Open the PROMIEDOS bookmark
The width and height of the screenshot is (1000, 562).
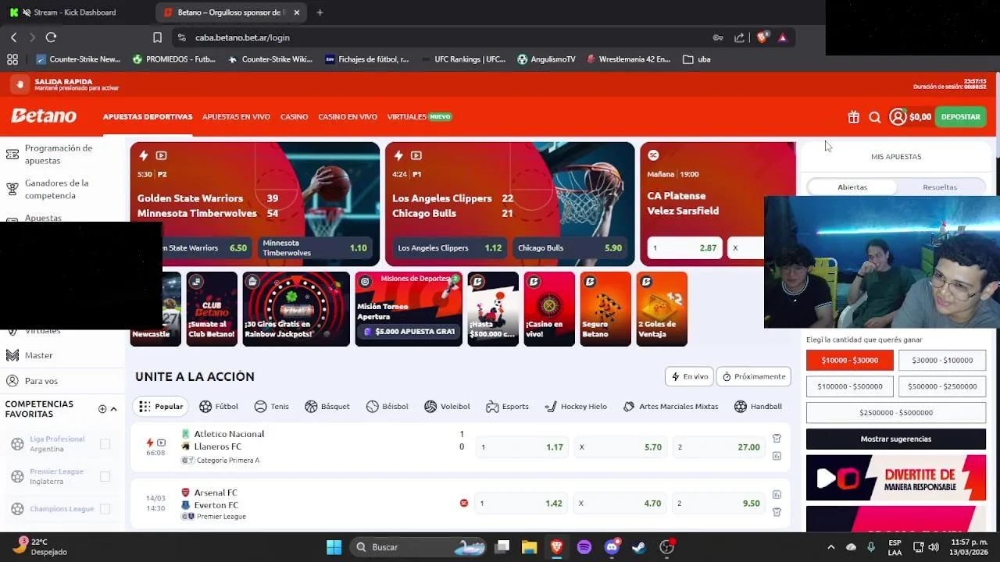pos(173,59)
